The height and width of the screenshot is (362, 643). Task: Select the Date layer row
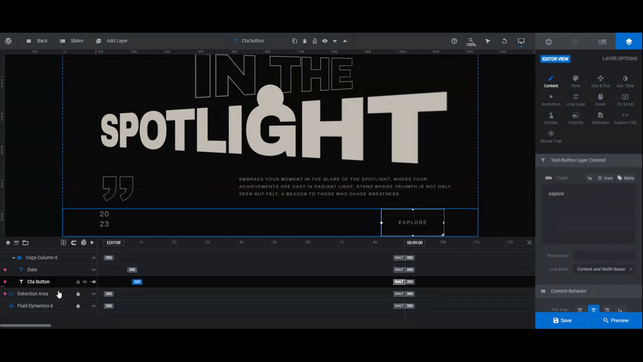click(x=49, y=269)
